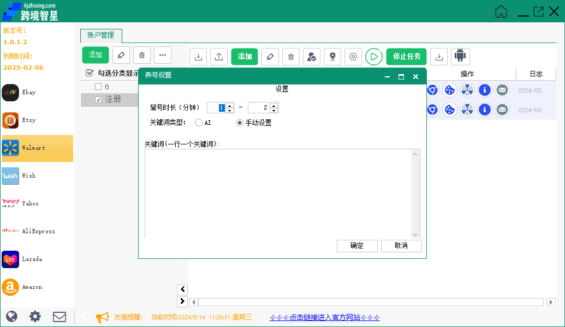The image size is (565, 327).
Task: Click the cookie icon in first row
Action: (x=450, y=90)
